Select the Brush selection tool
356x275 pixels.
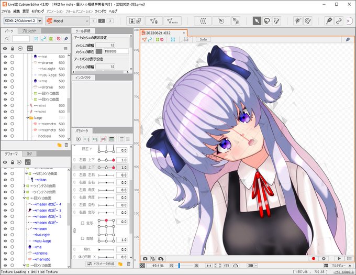pyautogui.click(x=276, y=21)
